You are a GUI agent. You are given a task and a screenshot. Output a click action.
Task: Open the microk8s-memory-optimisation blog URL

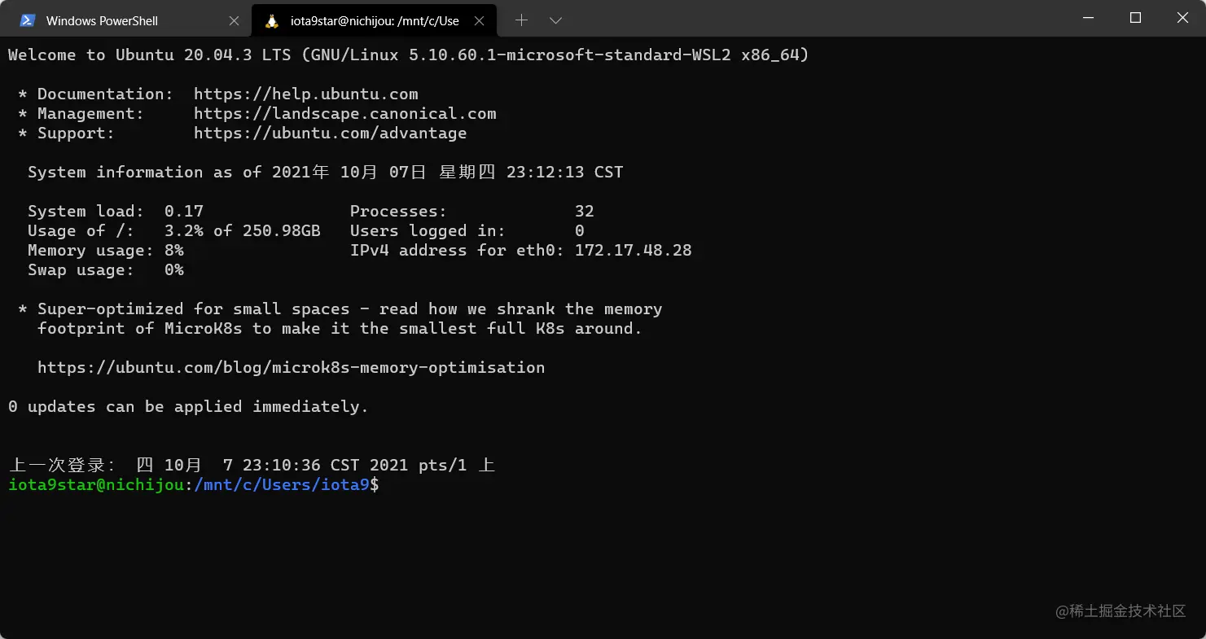click(x=291, y=367)
